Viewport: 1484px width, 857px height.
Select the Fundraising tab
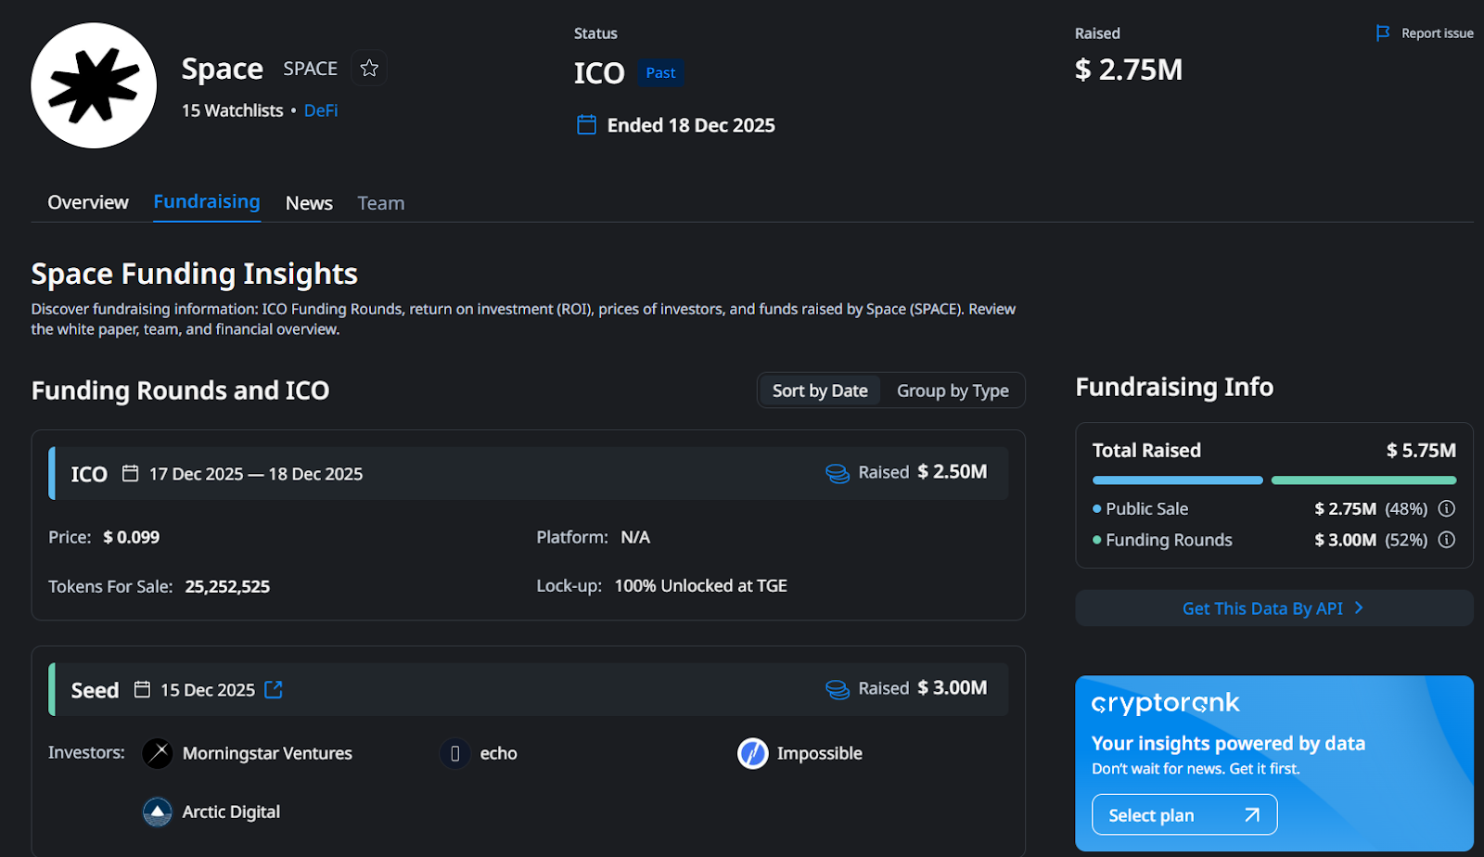point(207,202)
